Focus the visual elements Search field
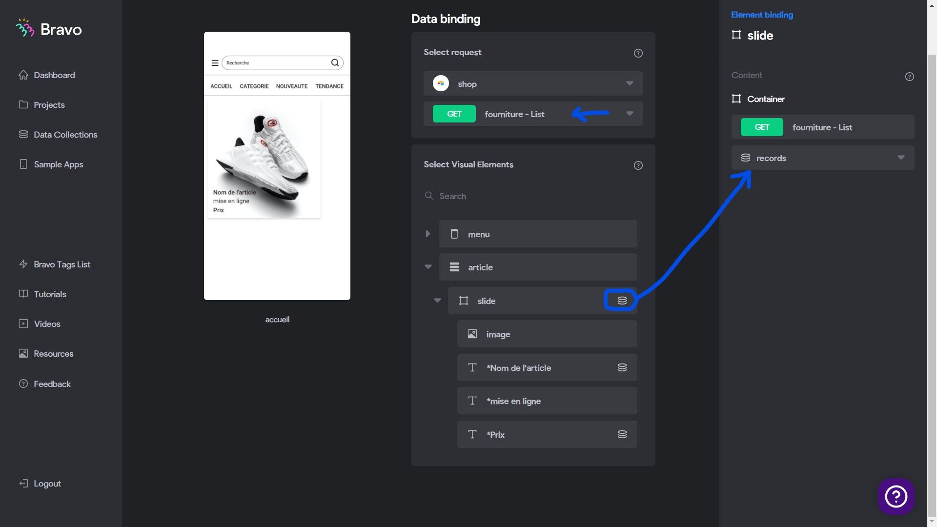The height and width of the screenshot is (527, 937). coord(533,196)
